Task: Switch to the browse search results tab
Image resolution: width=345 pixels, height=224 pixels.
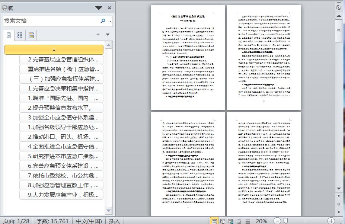Action: click(x=31, y=35)
